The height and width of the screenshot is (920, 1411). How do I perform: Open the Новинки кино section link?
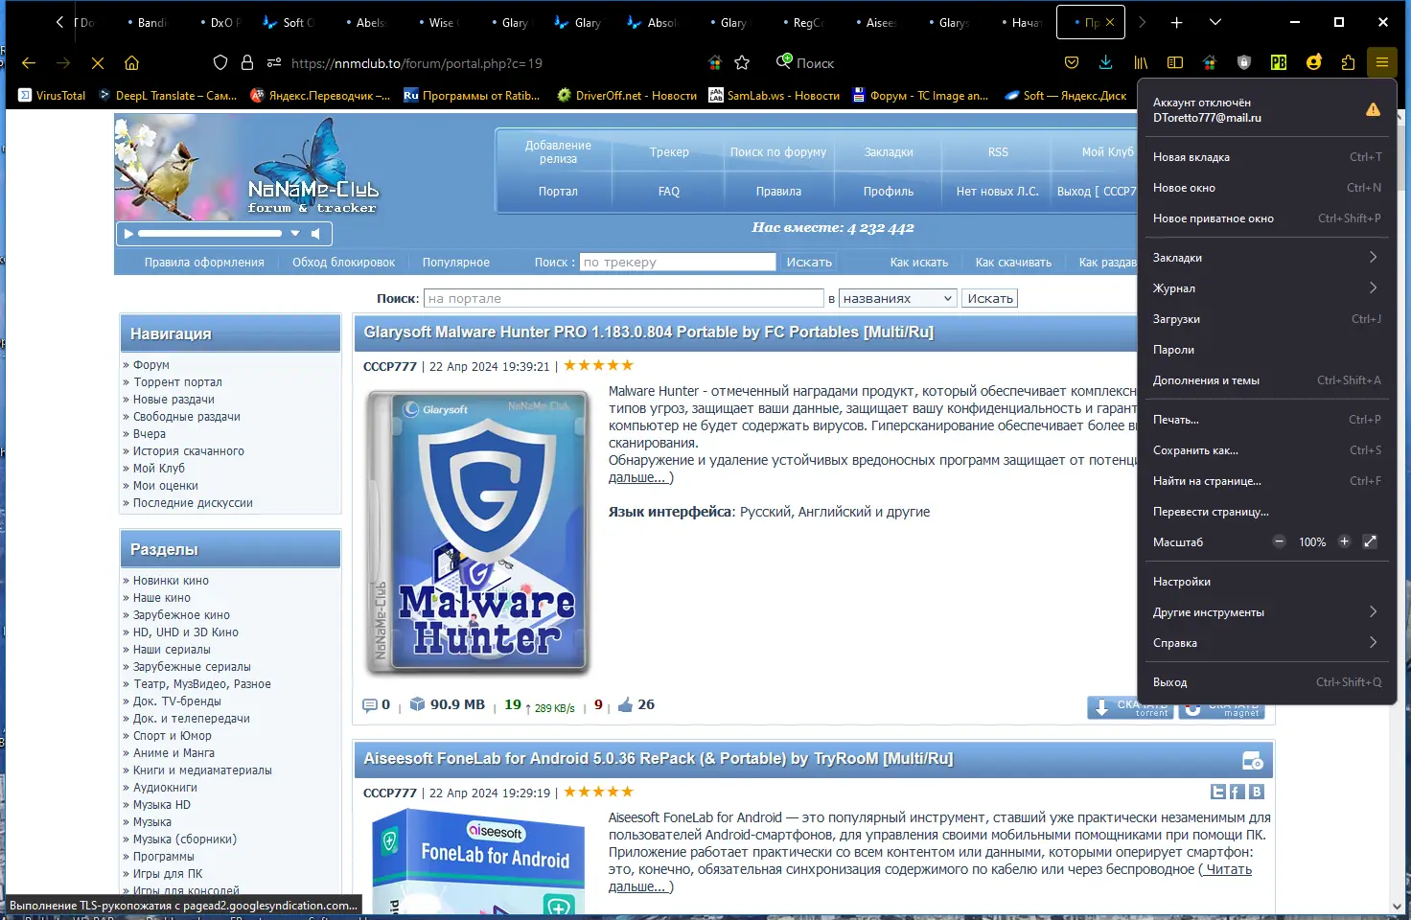[171, 581]
